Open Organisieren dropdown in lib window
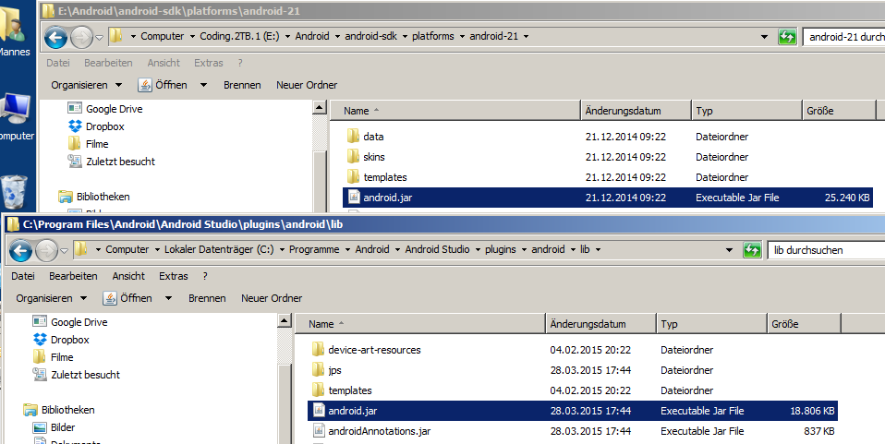 52,298
